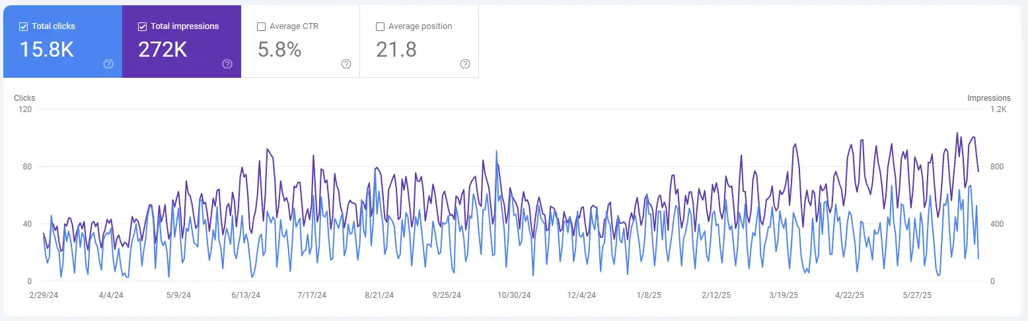Uncheck the Total clicks checkbox
1028x321 pixels.
click(x=24, y=26)
